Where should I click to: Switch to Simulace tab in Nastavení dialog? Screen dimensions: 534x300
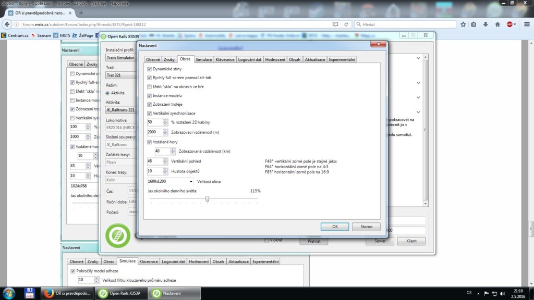204,59
